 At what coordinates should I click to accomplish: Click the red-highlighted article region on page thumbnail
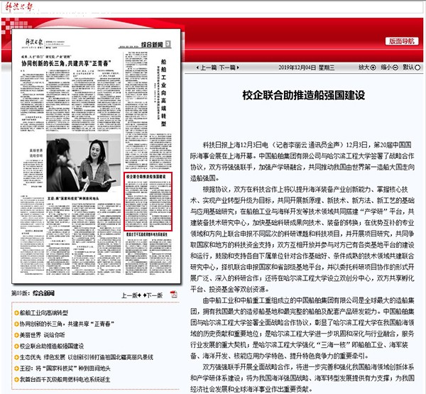[148, 202]
